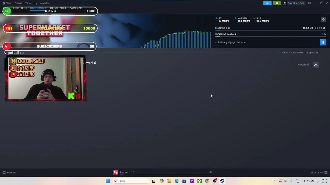Open the Xbox app from the taskbar
Viewport: 330px width, 185px height.
click(x=200, y=181)
